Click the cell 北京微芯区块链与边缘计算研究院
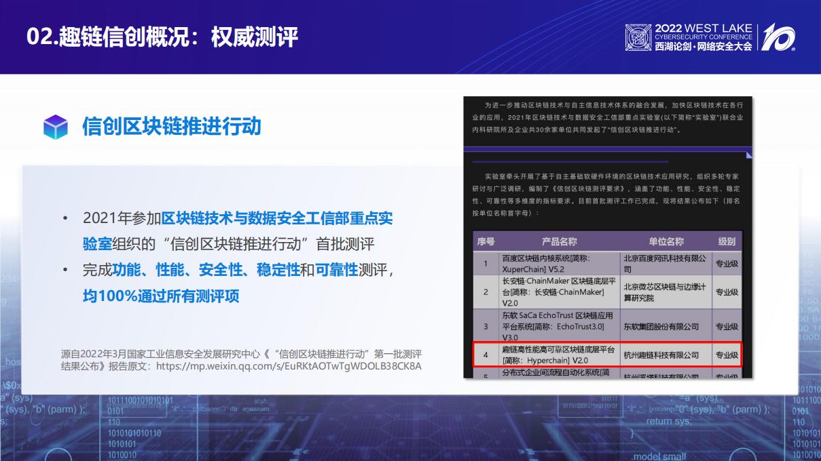 (x=666, y=292)
